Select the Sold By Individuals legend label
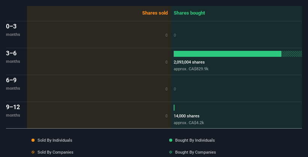Image resolution: width=308 pixels, height=157 pixels. pos(55,140)
